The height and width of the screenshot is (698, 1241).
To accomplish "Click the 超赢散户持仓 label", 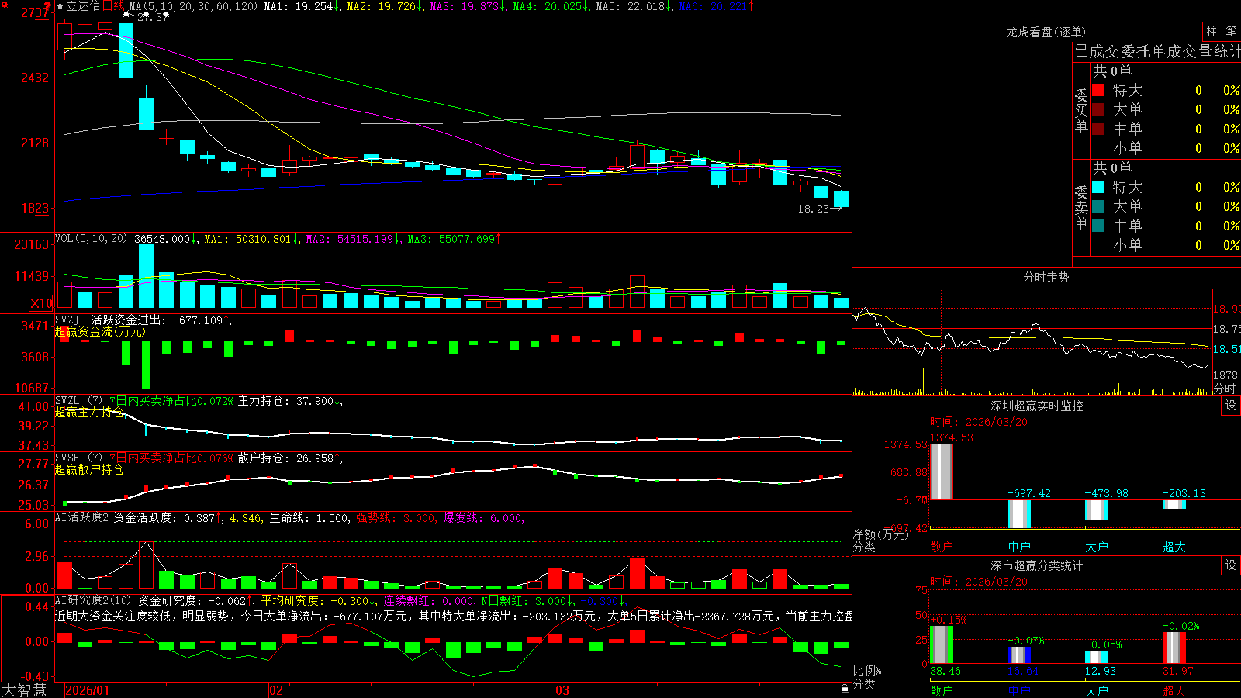I will point(89,470).
